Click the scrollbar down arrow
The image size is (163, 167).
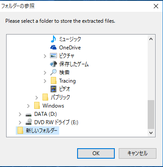coord(151,132)
